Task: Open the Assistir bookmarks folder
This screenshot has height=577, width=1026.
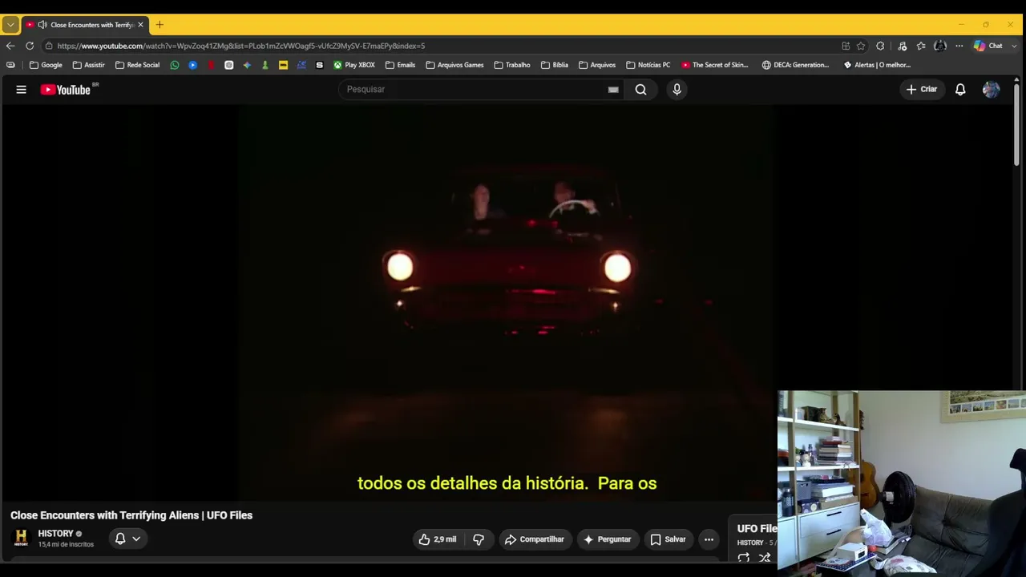Action: [x=88, y=65]
